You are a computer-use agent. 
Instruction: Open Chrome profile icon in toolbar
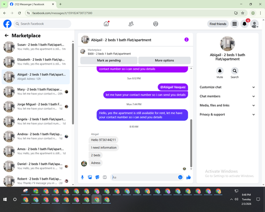[253, 13]
